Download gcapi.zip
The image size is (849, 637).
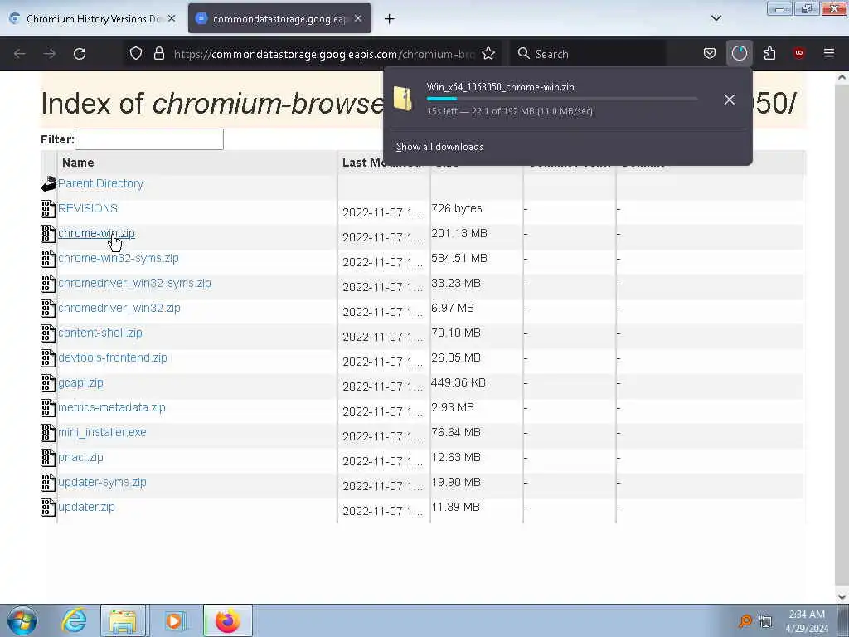click(x=80, y=383)
